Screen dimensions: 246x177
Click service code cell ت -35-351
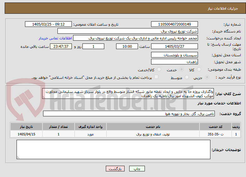pyautogui.click(x=216, y=134)
